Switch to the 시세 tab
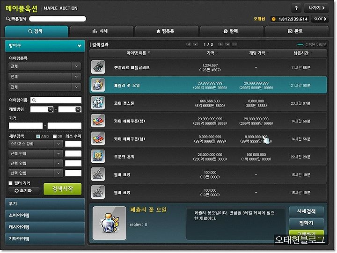The width and height of the screenshot is (337, 253). click(101, 31)
